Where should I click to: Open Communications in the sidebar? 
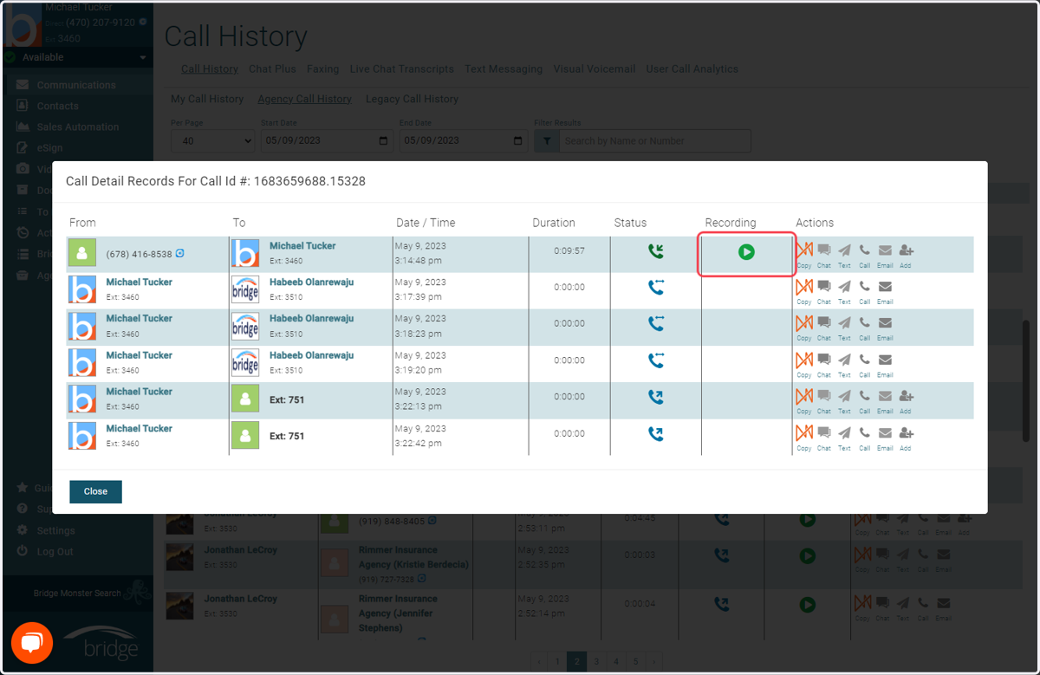[76, 85]
